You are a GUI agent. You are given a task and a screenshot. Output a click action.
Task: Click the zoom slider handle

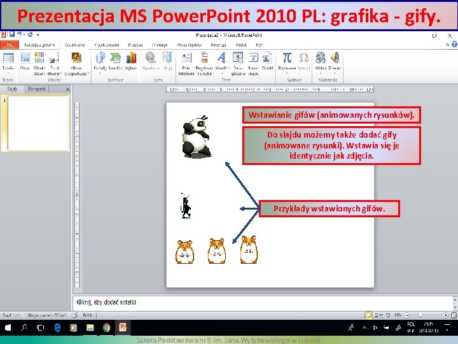point(420,315)
